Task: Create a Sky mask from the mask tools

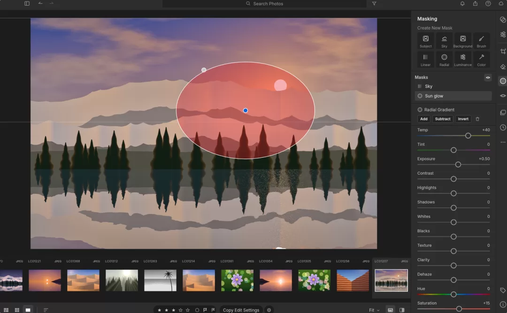Action: click(444, 41)
